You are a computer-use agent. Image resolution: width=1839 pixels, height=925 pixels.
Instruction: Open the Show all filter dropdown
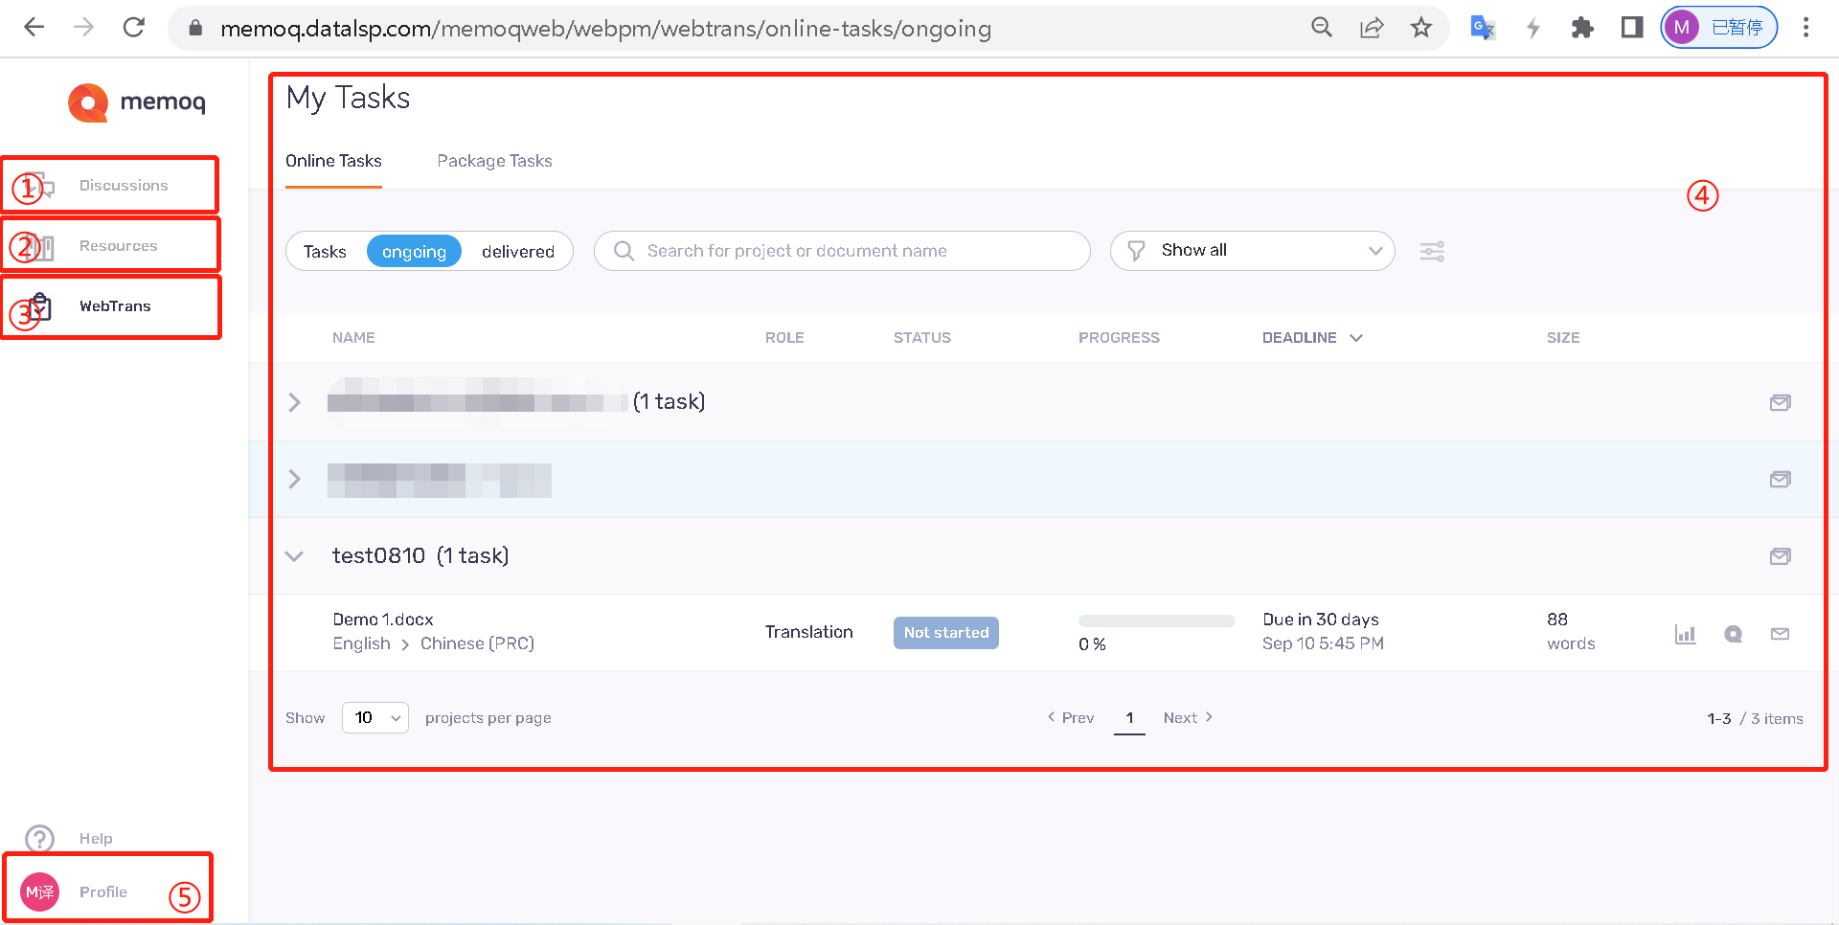(1252, 251)
